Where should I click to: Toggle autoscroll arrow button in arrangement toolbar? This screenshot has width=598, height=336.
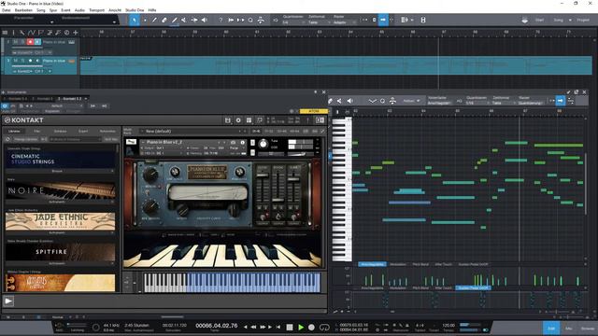point(383,20)
